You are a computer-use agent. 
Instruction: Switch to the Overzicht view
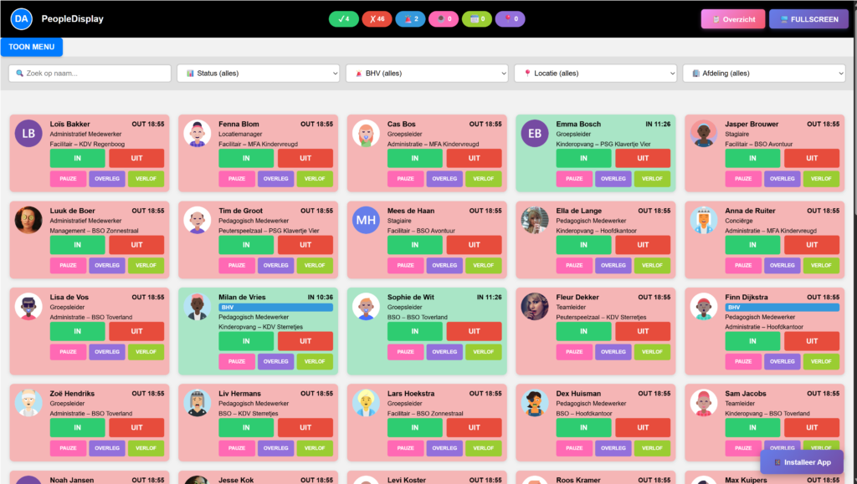click(x=732, y=19)
